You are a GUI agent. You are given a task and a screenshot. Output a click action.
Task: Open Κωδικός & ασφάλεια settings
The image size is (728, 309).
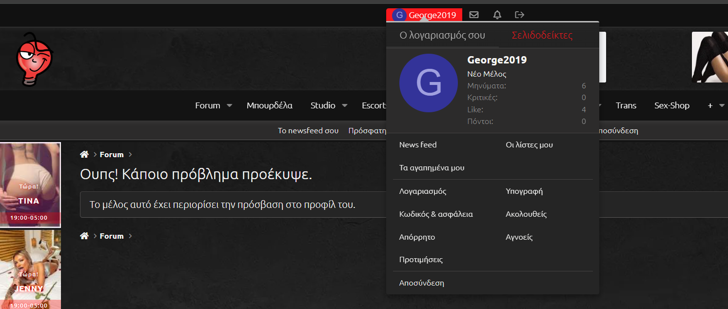[x=435, y=214]
